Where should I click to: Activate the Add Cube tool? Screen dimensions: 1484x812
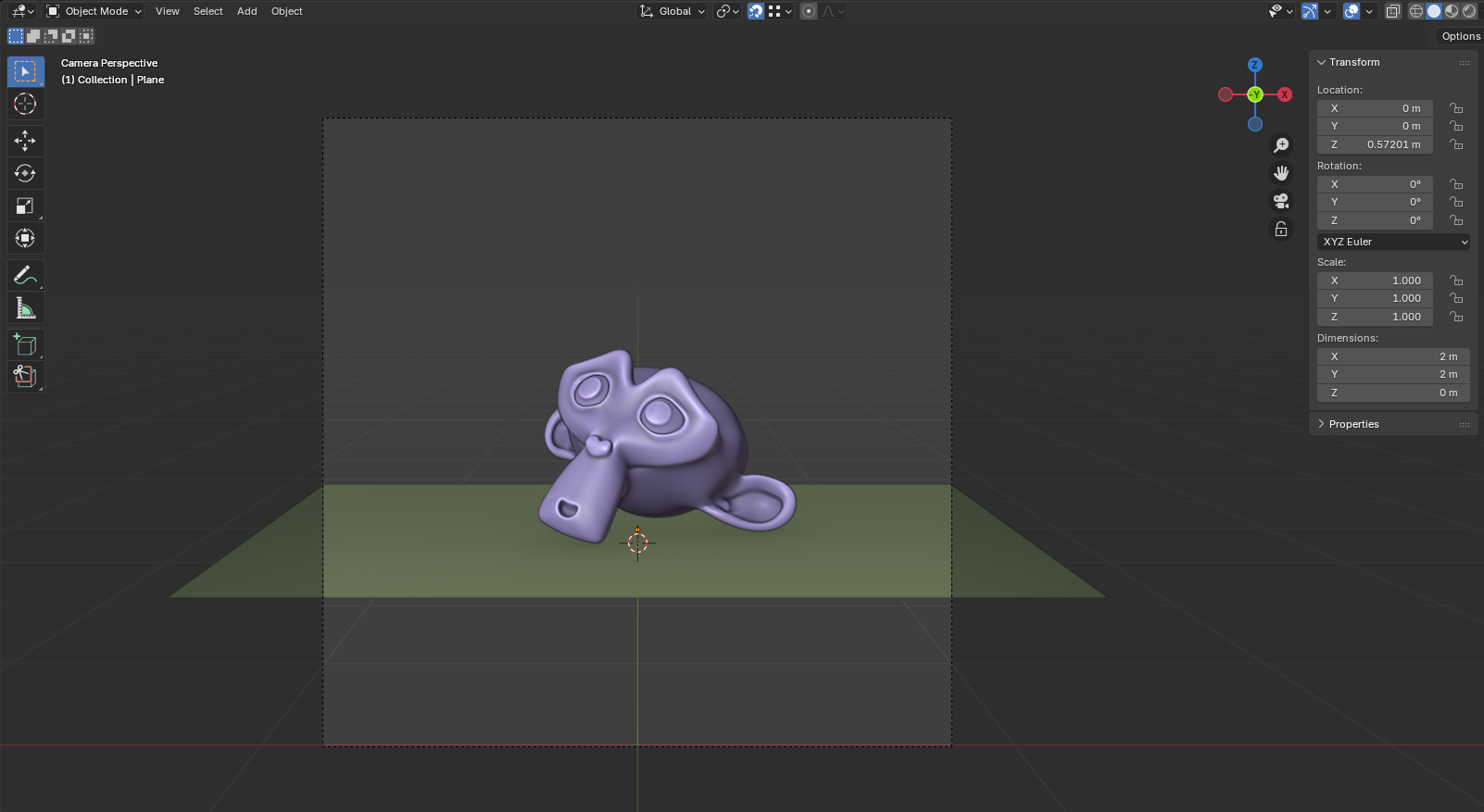25,344
